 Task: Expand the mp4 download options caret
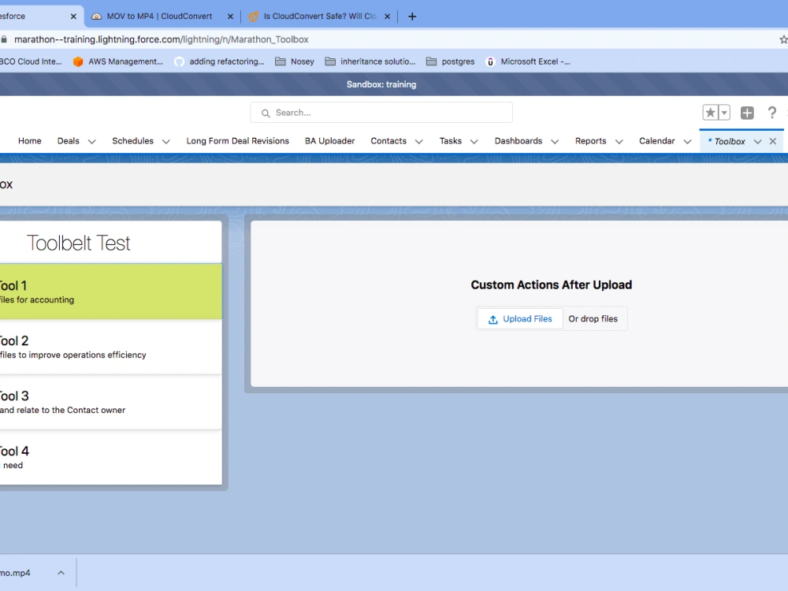(x=61, y=573)
